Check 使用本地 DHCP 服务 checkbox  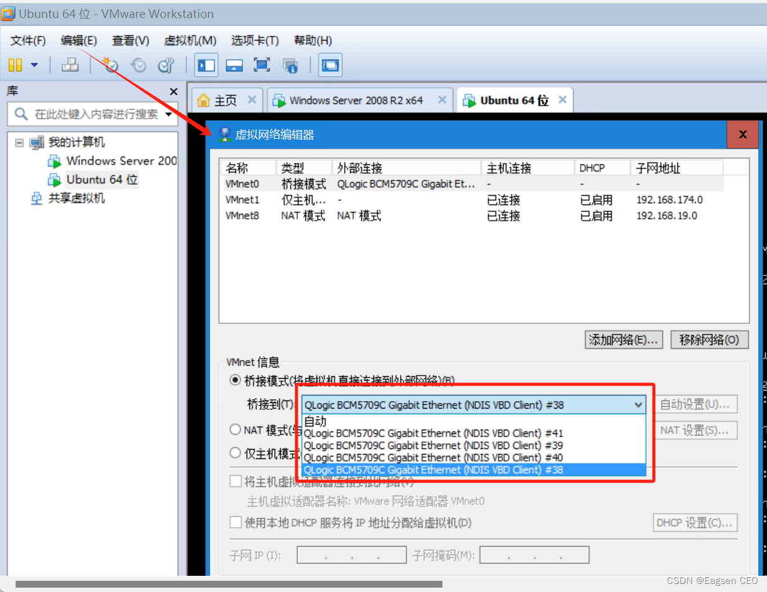(x=236, y=522)
